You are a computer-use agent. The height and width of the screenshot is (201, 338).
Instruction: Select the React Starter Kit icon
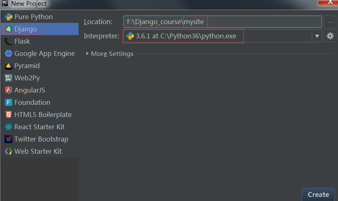(x=8, y=127)
